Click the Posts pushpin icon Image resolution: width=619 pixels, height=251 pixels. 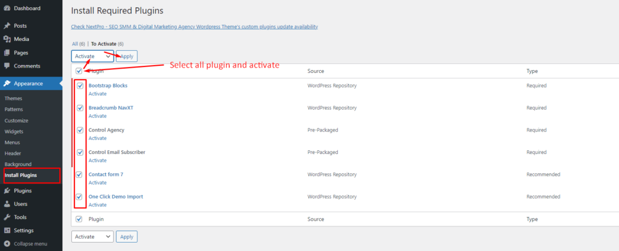point(7,26)
